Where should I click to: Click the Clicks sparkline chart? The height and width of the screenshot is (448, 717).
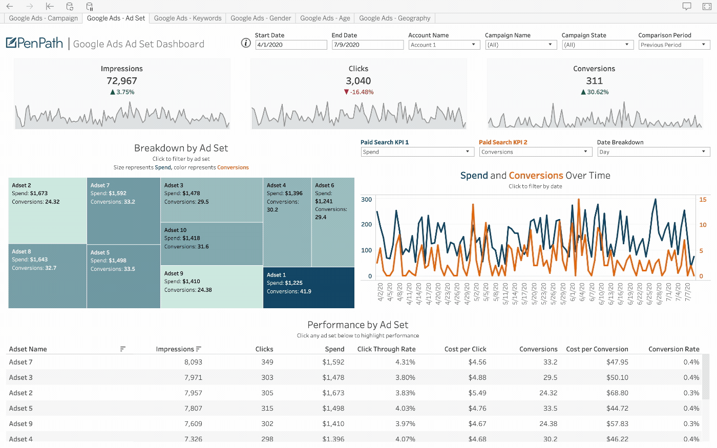pyautogui.click(x=358, y=115)
